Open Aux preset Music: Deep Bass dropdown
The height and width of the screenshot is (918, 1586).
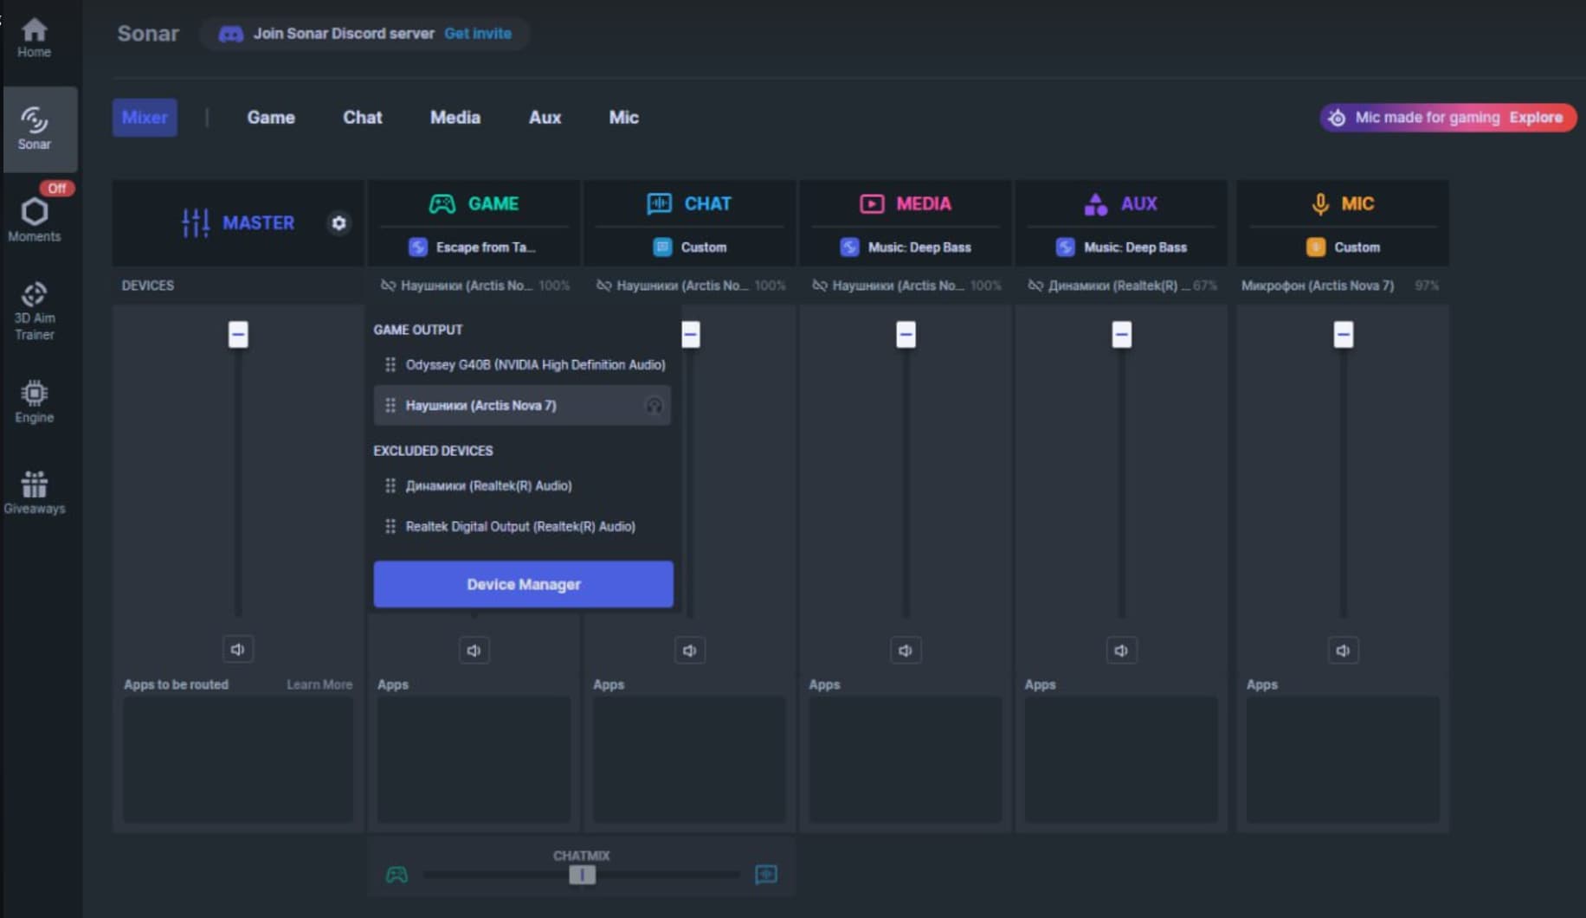(1121, 247)
